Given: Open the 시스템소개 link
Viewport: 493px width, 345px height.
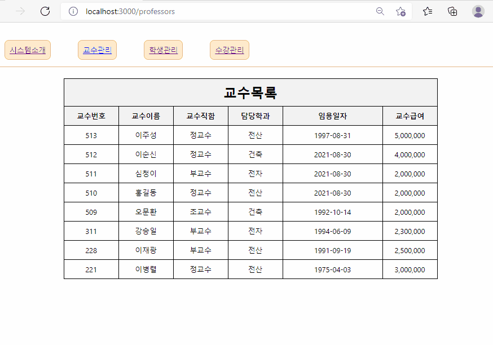Looking at the screenshot, I should point(28,50).
